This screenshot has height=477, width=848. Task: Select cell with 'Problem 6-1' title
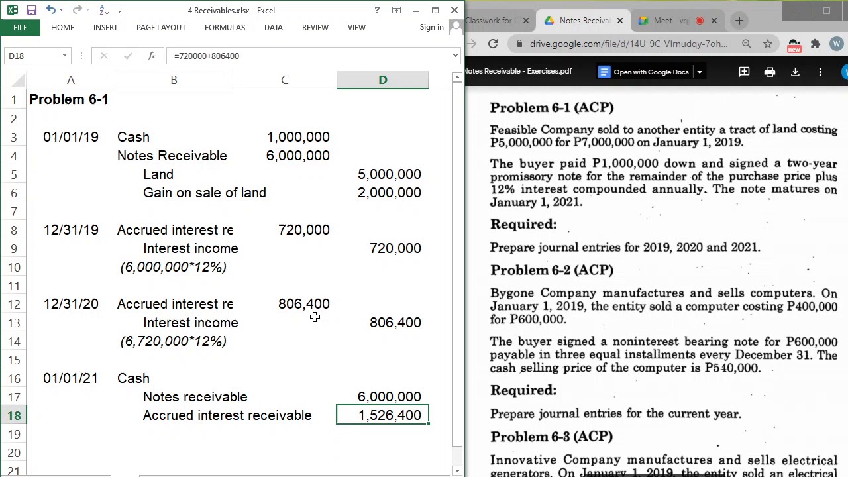71,99
